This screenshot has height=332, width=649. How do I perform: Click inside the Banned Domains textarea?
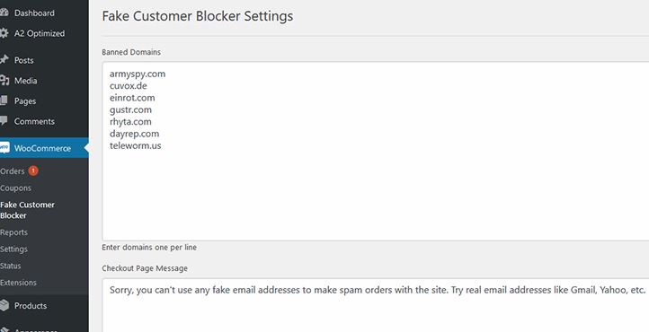tap(376, 151)
